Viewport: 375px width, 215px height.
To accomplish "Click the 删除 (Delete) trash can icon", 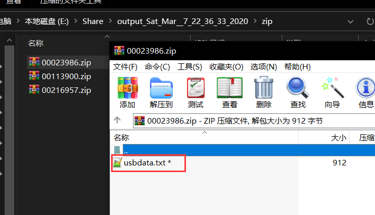I will (x=263, y=87).
